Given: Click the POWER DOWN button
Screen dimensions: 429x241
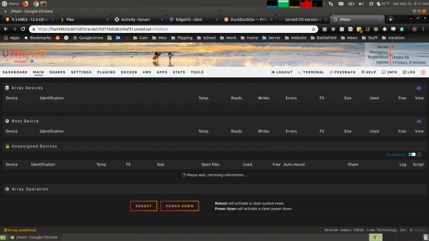Looking at the screenshot, I should [179, 206].
